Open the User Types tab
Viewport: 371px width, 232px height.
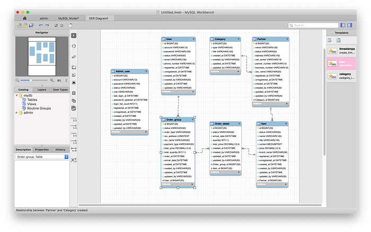(60, 90)
